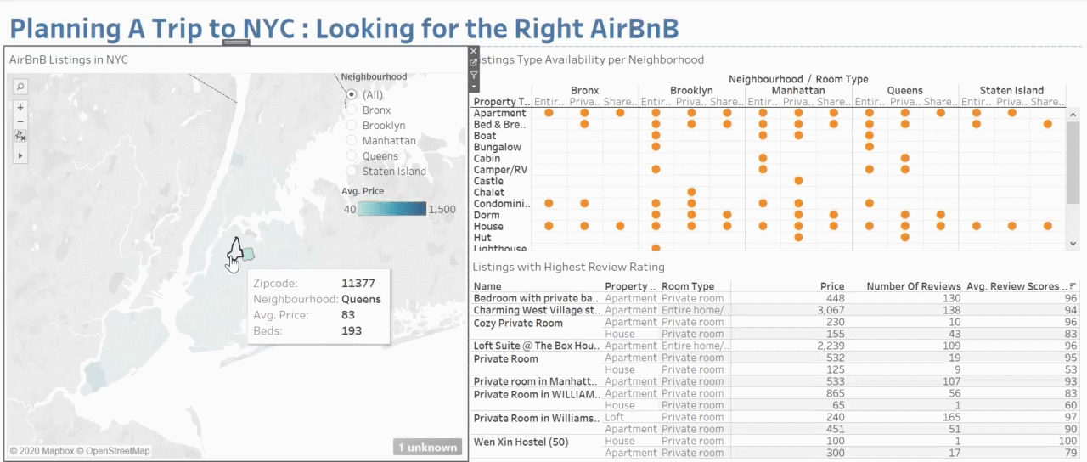Image resolution: width=1087 pixels, height=462 pixels.
Task: Click the sort icon on Avg. Review Scores
Action: 1073,286
